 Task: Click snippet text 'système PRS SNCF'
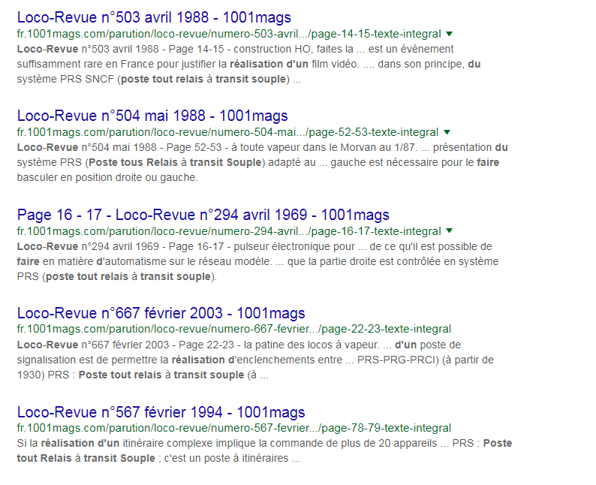tap(65, 79)
